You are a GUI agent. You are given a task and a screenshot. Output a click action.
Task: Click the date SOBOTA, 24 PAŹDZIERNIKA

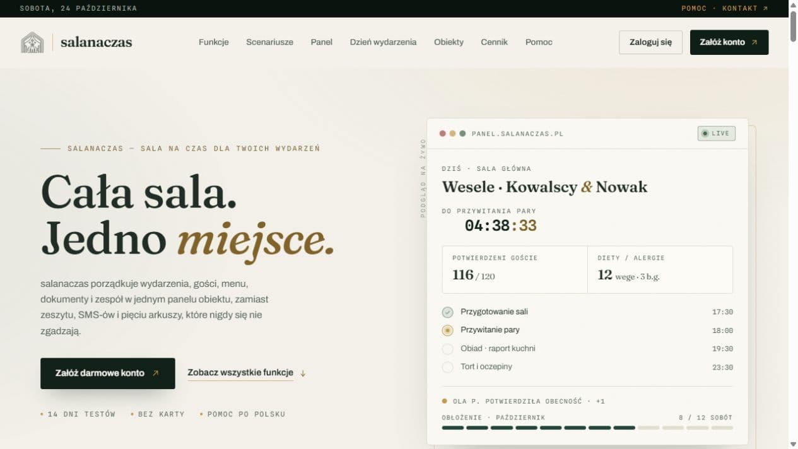click(x=78, y=8)
